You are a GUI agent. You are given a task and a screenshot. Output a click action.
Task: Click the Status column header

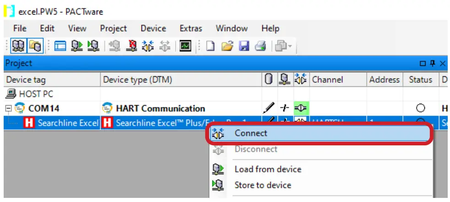420,80
